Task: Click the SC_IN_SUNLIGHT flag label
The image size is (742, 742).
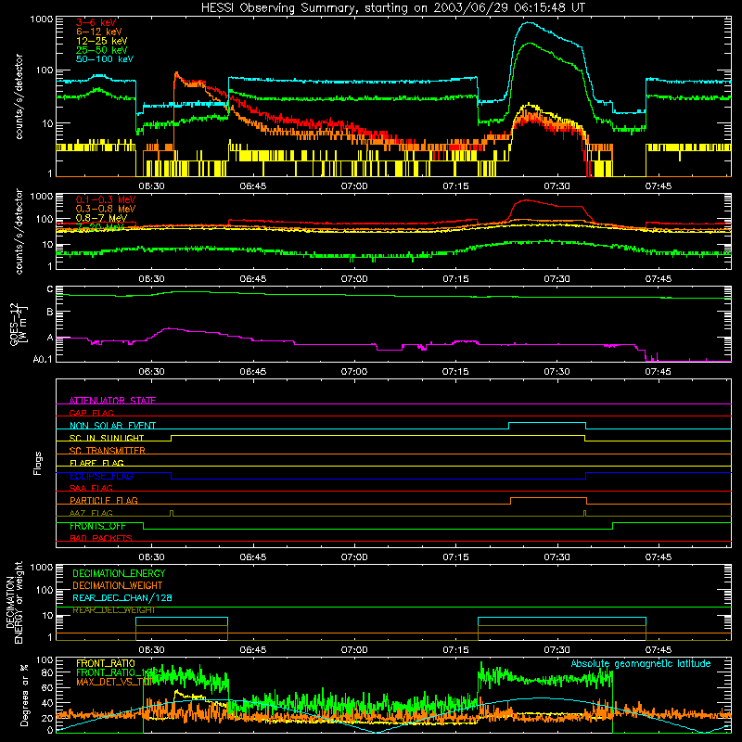Action: coord(107,438)
